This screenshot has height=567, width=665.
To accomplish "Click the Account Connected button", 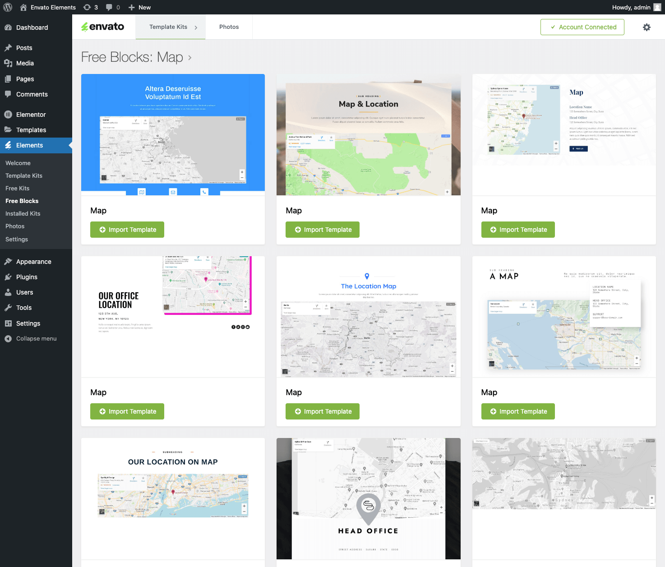I will point(582,27).
